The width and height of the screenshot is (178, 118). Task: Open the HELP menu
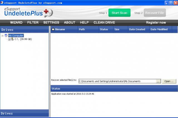[84, 22]
